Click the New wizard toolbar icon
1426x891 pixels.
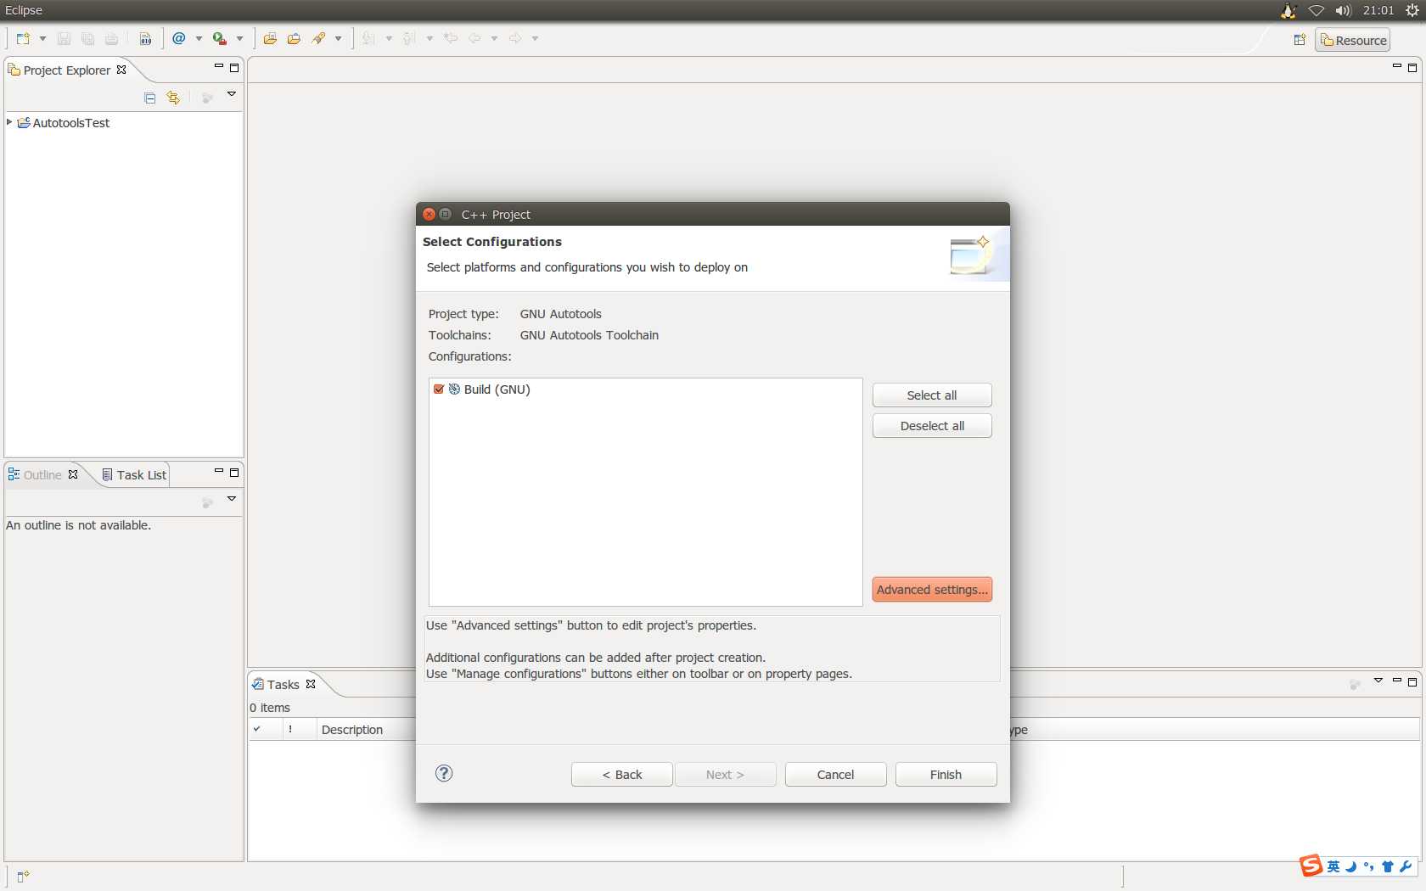click(x=23, y=39)
